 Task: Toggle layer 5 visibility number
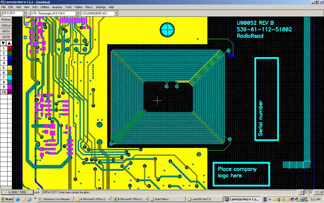click(x=4, y=68)
